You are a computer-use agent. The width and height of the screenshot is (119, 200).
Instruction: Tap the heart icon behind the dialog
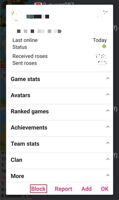38,3
